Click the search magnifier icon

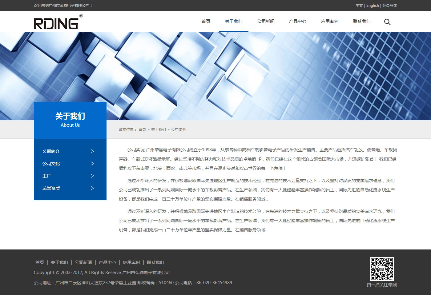[387, 22]
